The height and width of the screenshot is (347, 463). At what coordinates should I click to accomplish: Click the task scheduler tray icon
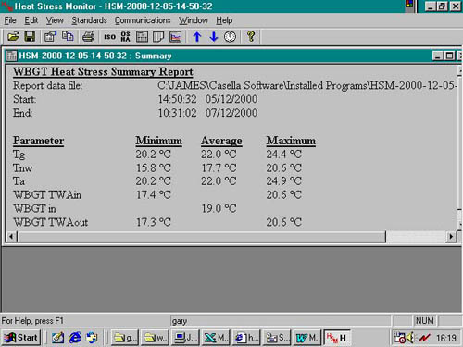tap(400, 338)
